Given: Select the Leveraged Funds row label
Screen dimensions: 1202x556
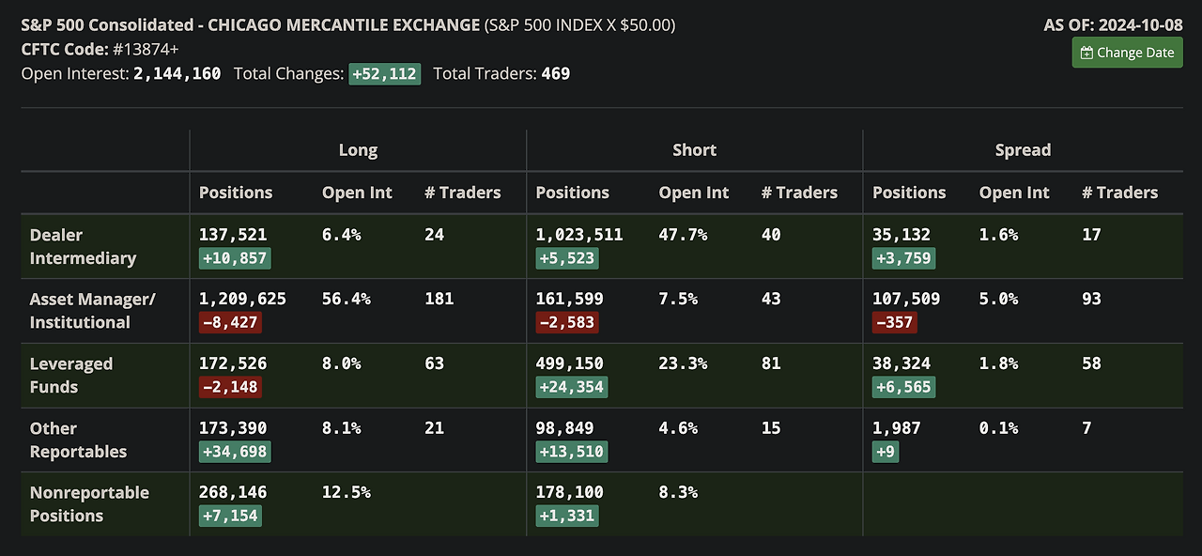Looking at the screenshot, I should pos(71,375).
